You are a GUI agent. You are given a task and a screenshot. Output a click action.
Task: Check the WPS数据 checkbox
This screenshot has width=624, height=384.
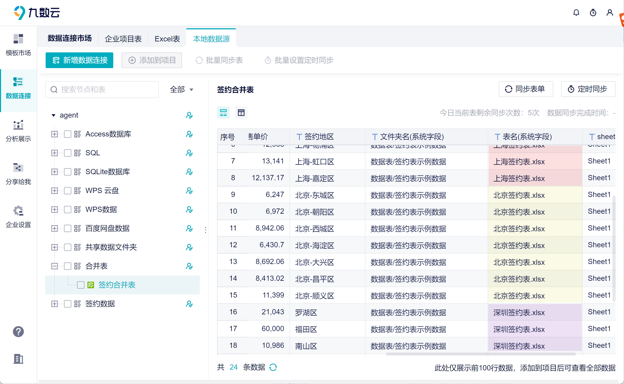(x=68, y=210)
